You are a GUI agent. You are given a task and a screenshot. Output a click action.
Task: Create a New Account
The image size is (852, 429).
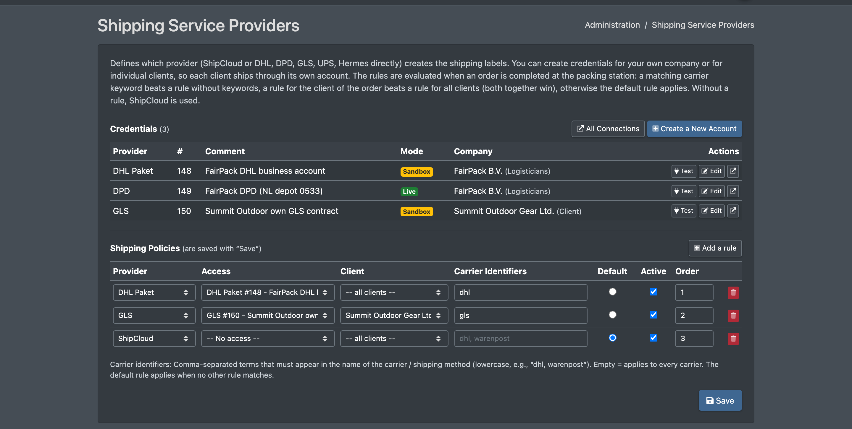pos(694,129)
